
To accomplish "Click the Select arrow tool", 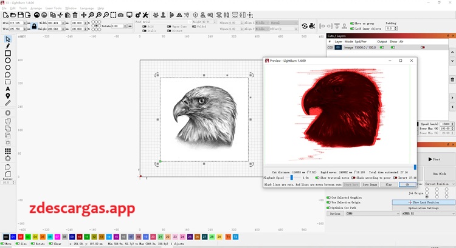I will pyautogui.click(x=8, y=39).
